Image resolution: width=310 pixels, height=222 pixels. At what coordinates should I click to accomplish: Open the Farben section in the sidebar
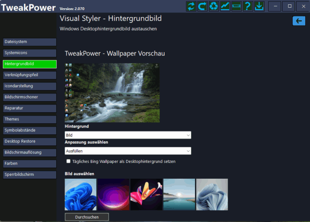[x=29, y=163]
